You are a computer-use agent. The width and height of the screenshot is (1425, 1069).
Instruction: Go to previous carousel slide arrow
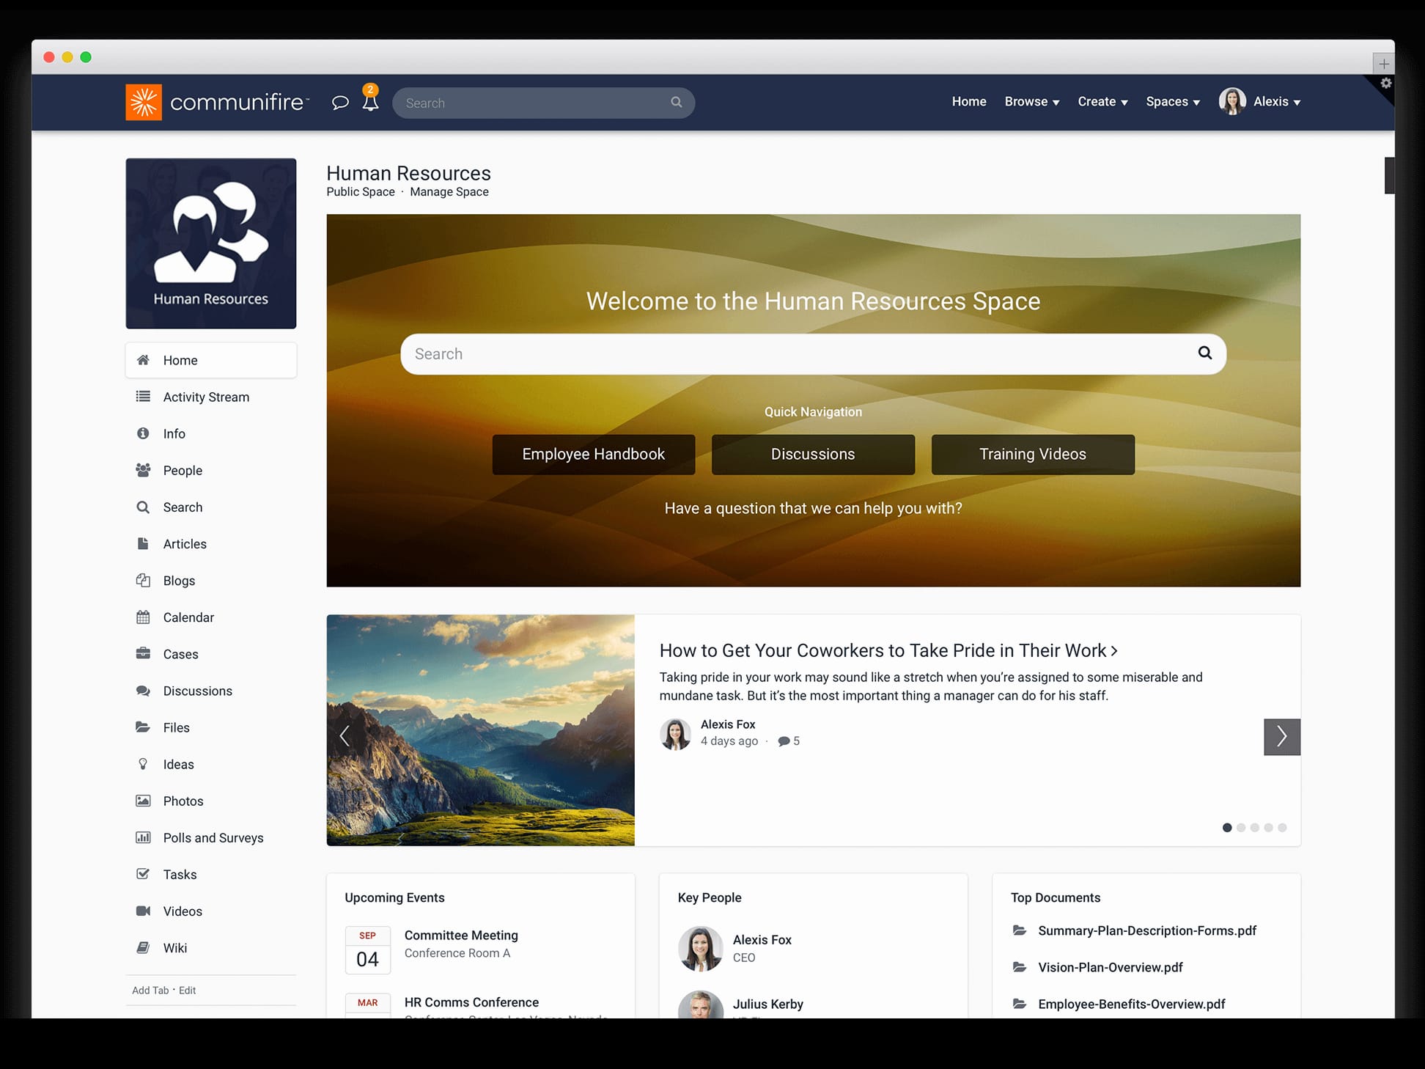(x=345, y=735)
